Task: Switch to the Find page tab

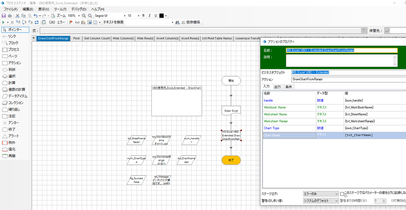Action: point(76,38)
